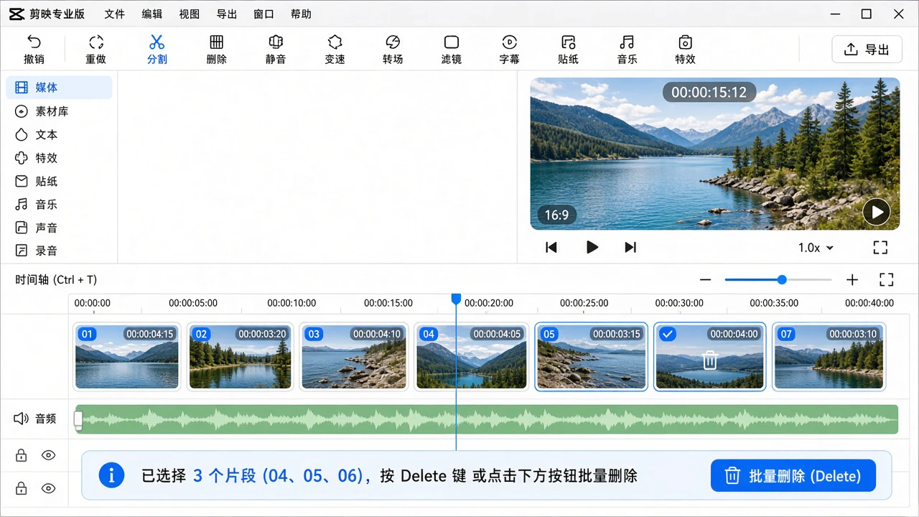Open 音乐 music in the top toolbar
Viewport: 919px width, 517px height.
628,49
